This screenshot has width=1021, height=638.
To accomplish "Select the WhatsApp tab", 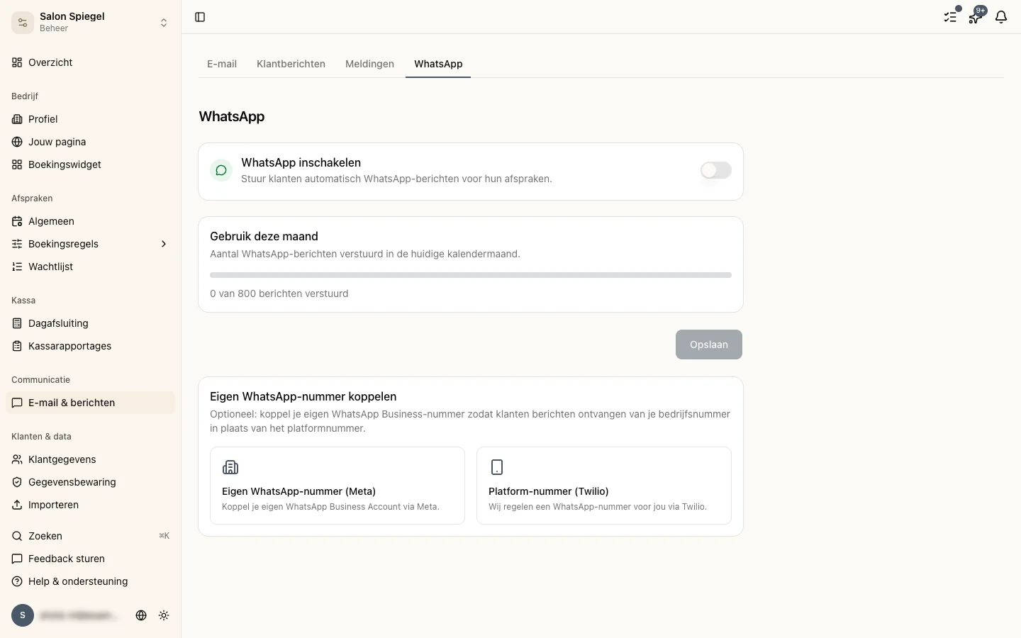I will point(438,64).
